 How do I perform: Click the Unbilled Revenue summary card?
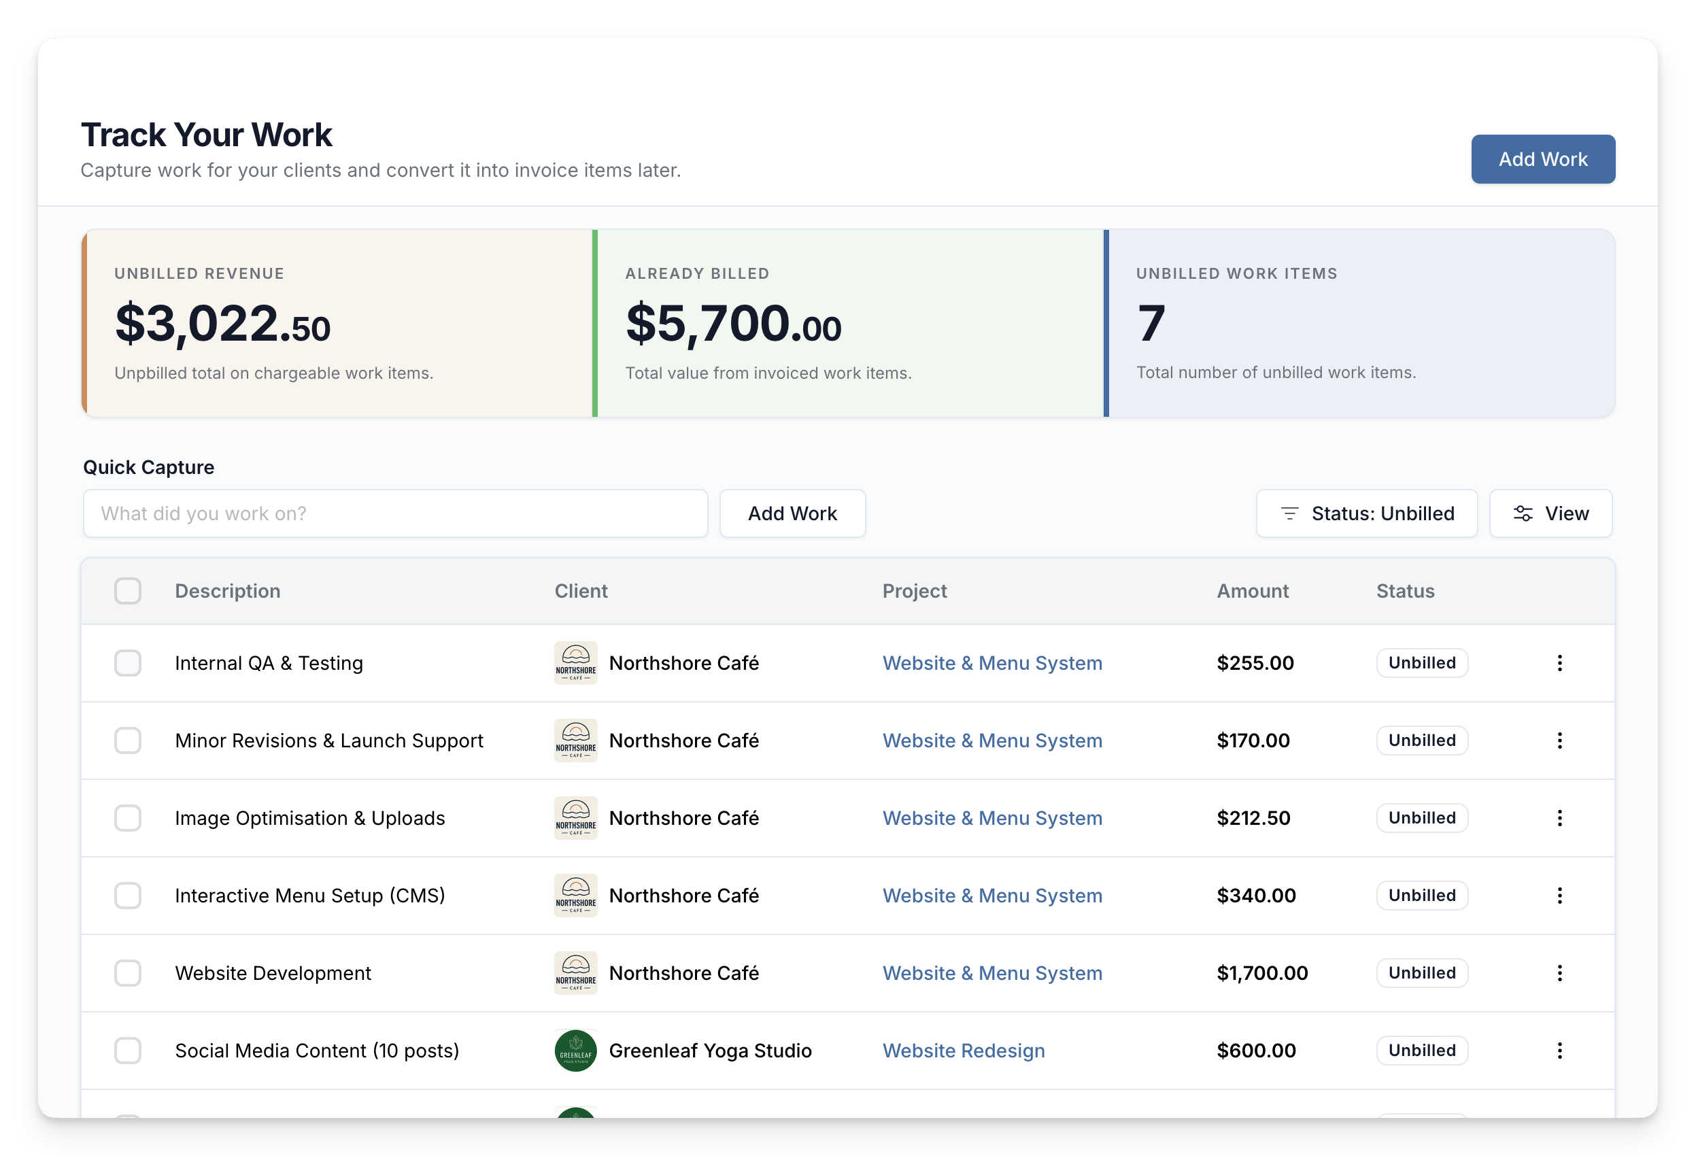click(x=337, y=323)
